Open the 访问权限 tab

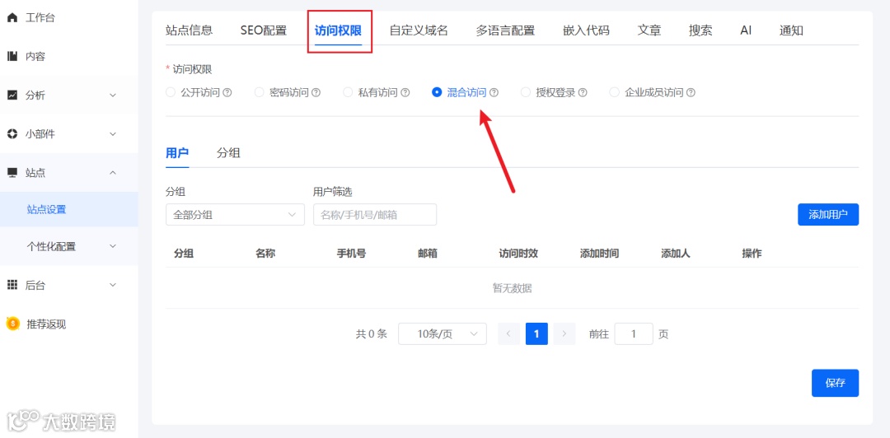pos(339,30)
